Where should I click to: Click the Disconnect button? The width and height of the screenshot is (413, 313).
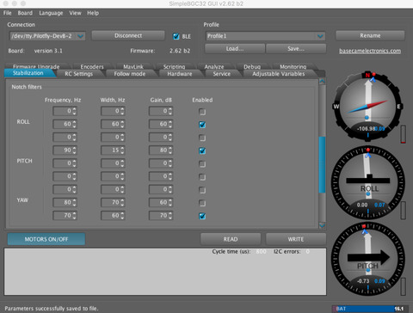[x=128, y=36]
